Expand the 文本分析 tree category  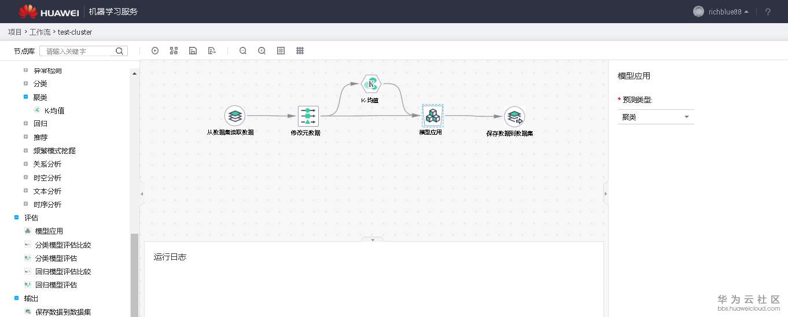(x=25, y=191)
